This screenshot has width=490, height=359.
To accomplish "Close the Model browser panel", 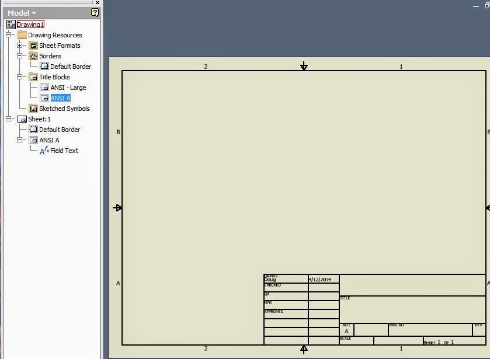I will coord(97,2).
